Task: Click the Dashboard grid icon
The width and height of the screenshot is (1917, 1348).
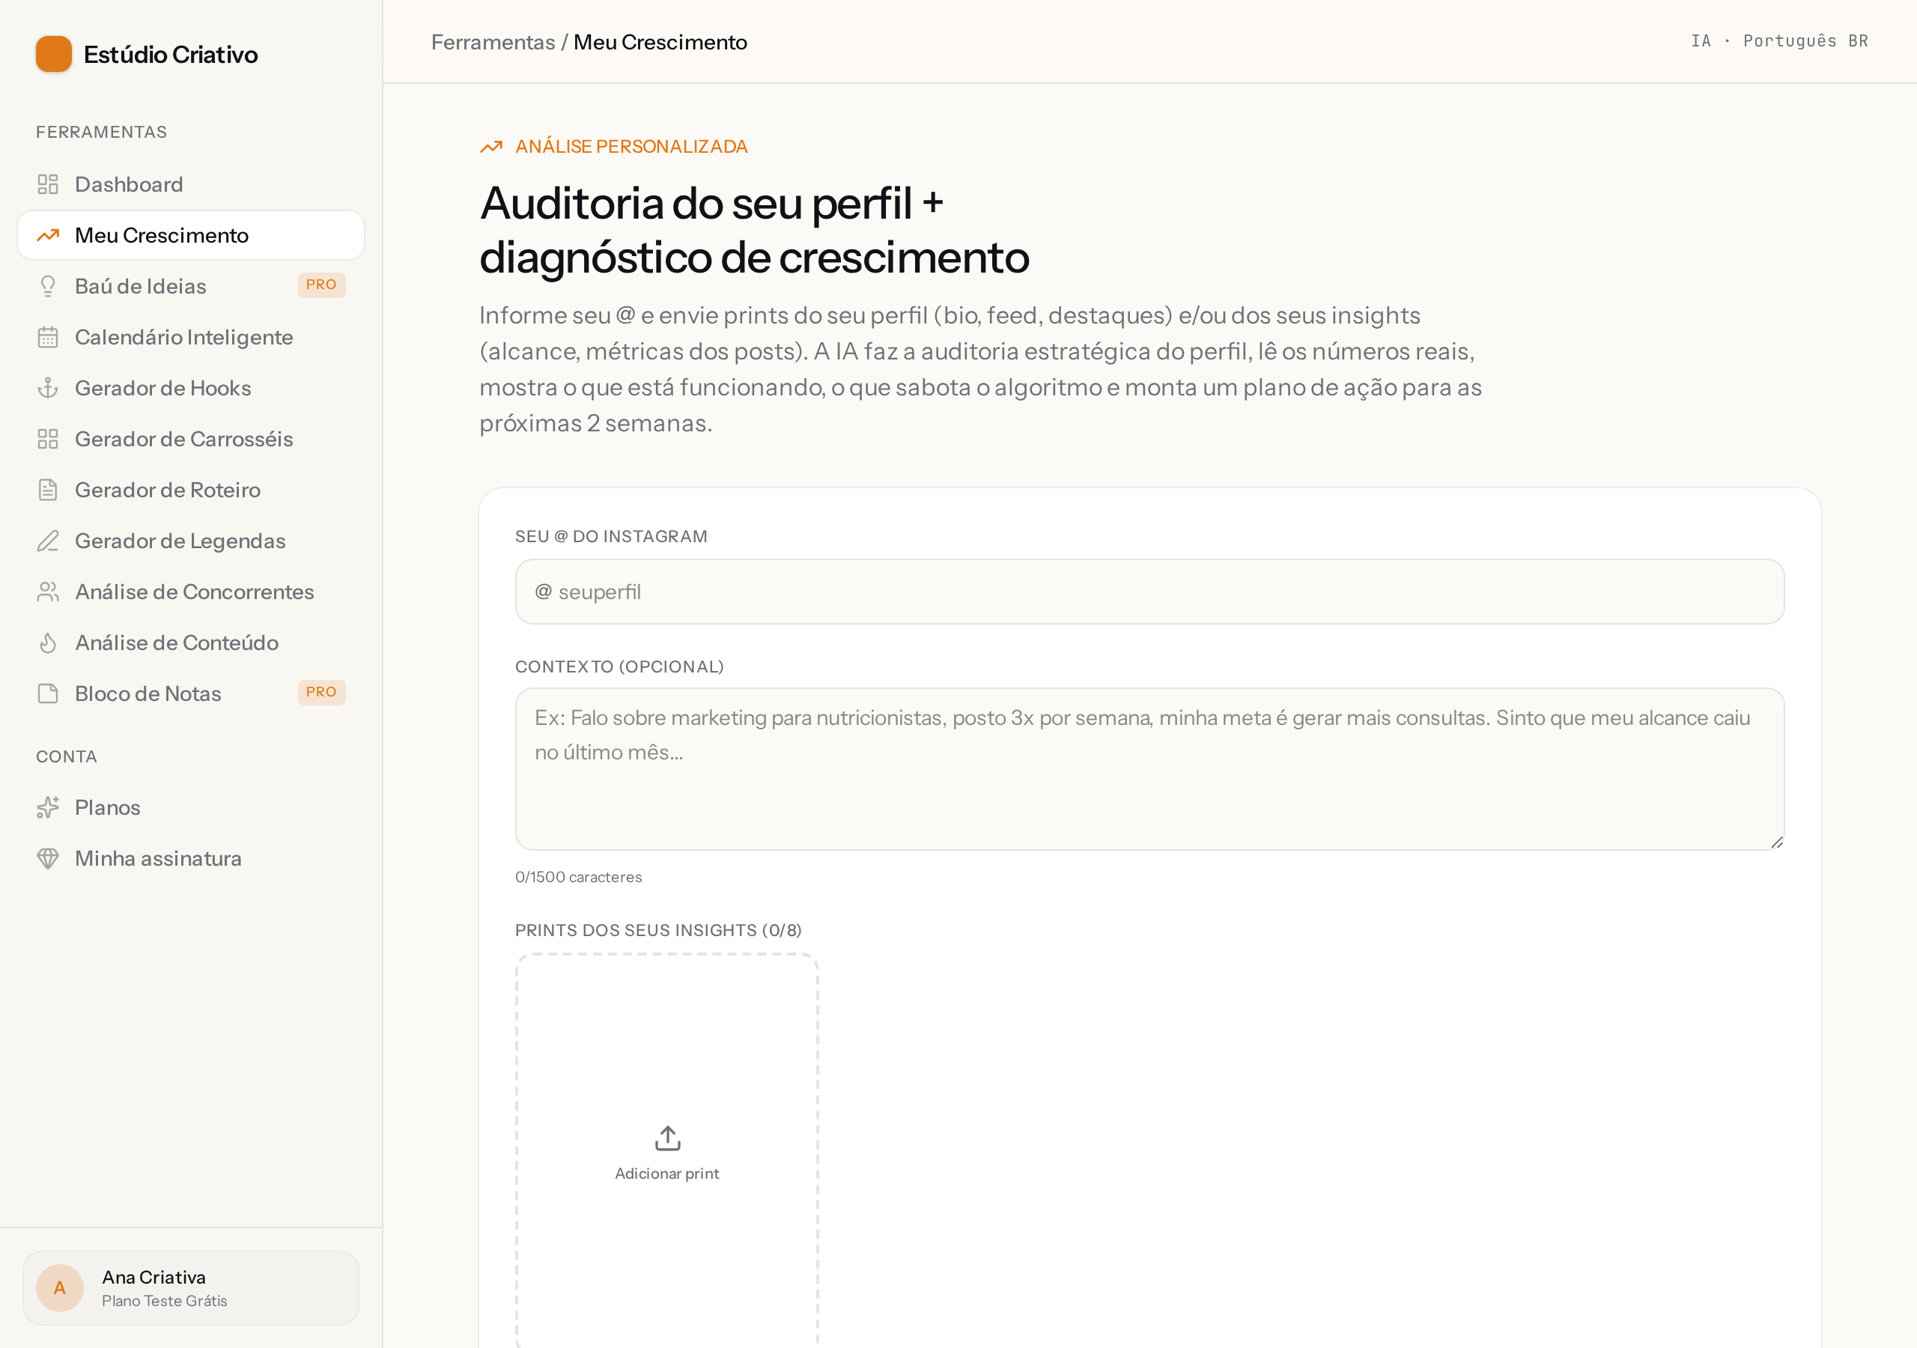Action: point(48,184)
